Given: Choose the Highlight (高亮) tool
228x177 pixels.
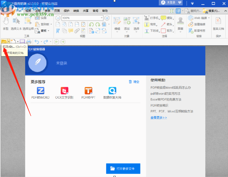Looking at the screenshot, I should 151,24.
